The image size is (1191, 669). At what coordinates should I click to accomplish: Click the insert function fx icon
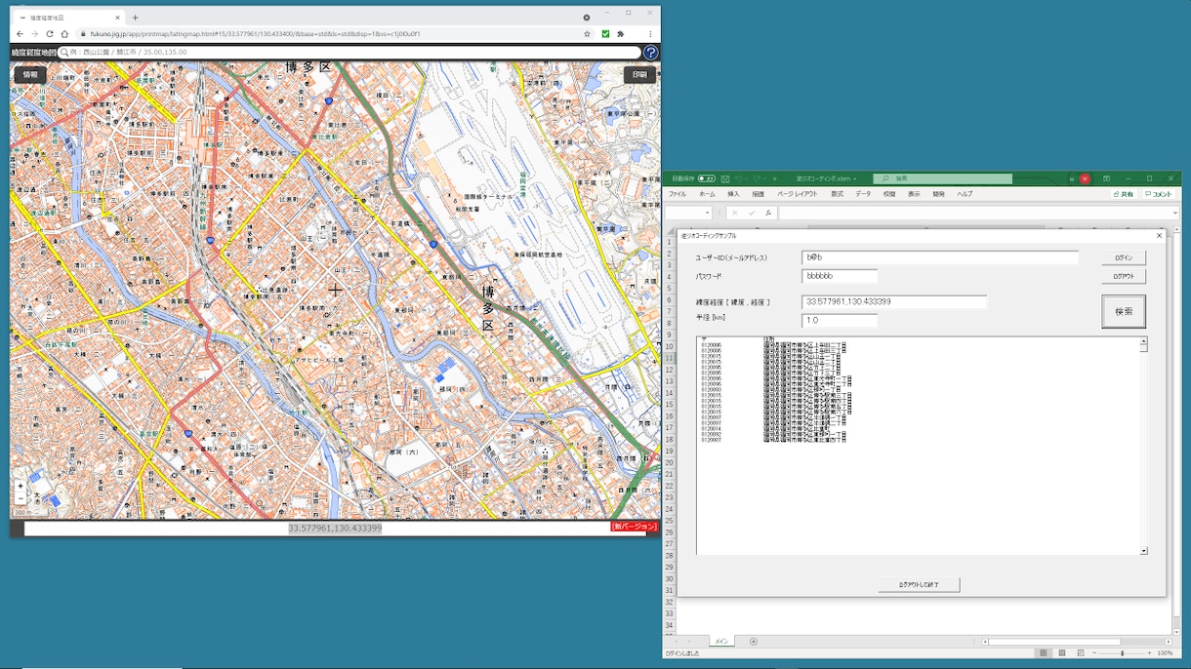coord(768,213)
